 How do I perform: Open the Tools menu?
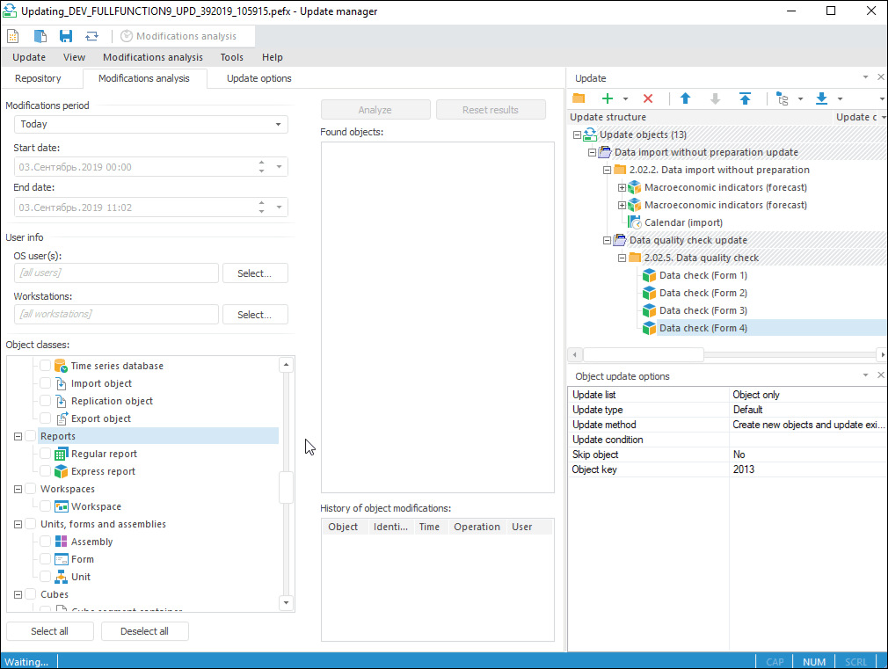click(x=232, y=57)
